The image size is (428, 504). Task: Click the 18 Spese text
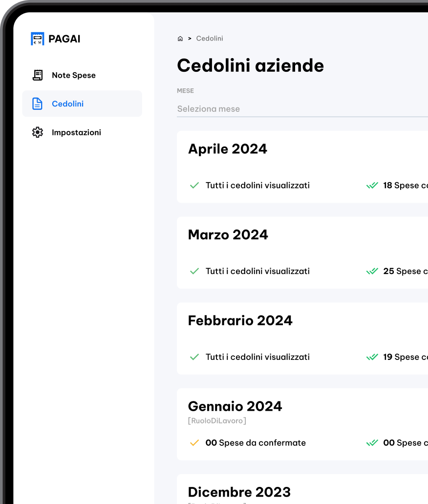coord(405,186)
